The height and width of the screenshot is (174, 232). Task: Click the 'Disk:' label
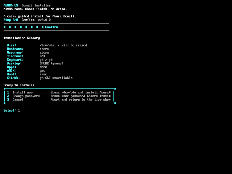click(x=12, y=45)
